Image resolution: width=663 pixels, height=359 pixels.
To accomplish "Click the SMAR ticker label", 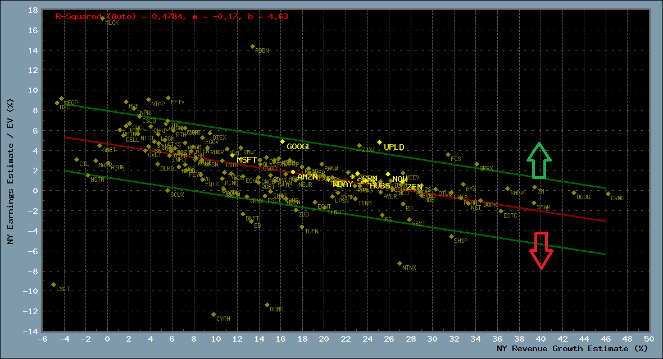I will click(x=544, y=208).
